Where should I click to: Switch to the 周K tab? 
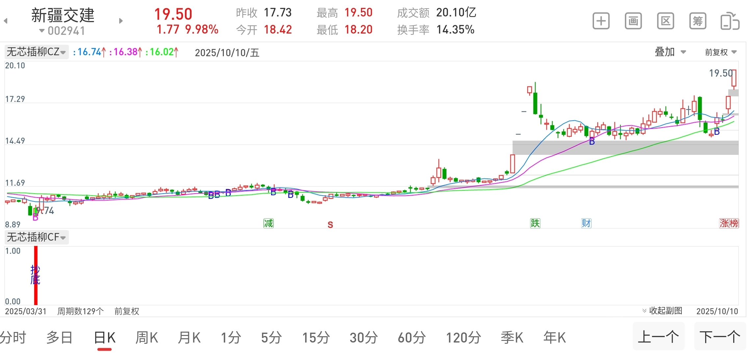coord(147,338)
